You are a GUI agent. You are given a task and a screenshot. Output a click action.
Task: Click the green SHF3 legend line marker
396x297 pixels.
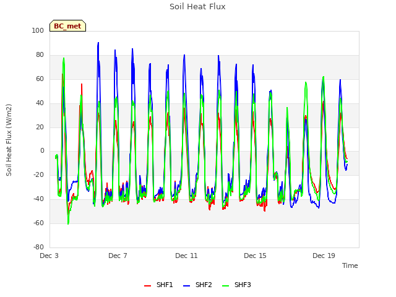[x=225, y=286]
